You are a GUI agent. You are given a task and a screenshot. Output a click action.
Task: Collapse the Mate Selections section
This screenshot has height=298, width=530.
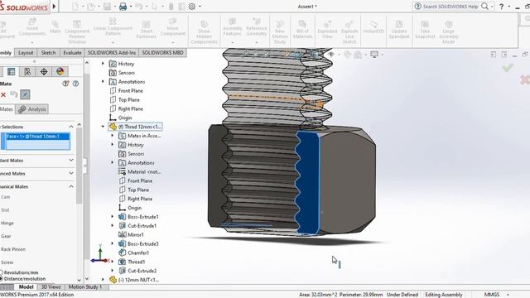pyautogui.click(x=71, y=127)
